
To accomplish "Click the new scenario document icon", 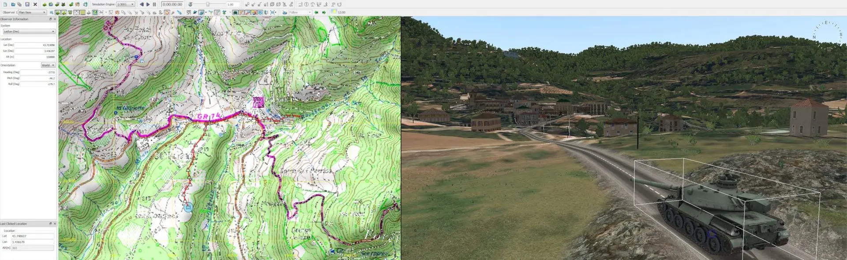I will point(5,4).
